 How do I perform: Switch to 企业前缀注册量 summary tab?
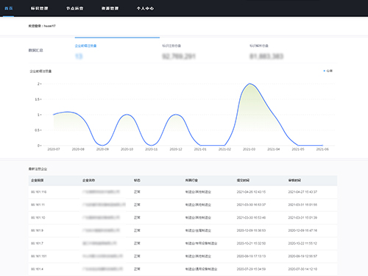coord(85,46)
